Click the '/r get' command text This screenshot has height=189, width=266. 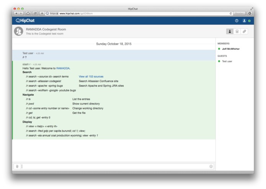click(29, 113)
